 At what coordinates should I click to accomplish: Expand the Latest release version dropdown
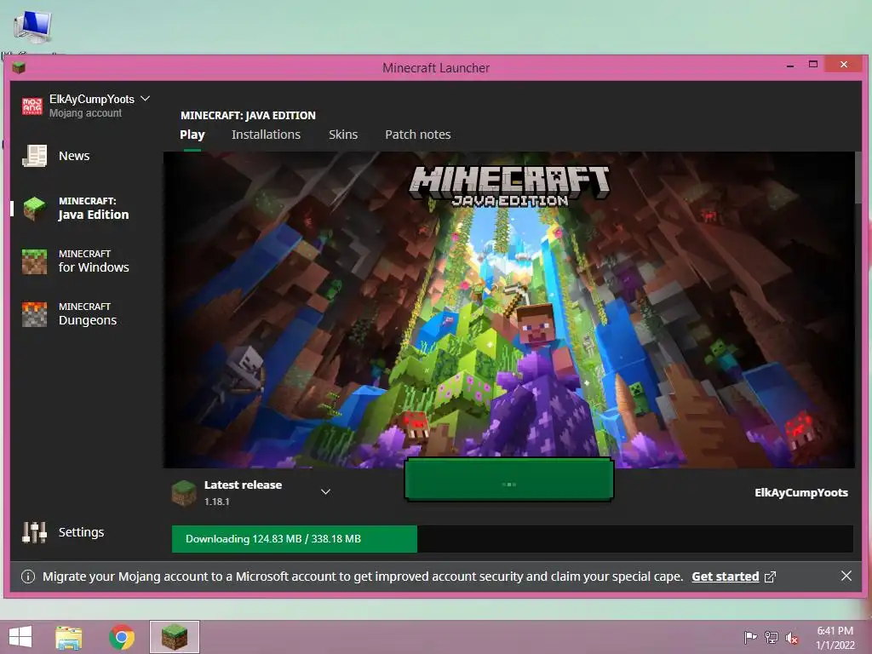[x=326, y=491]
